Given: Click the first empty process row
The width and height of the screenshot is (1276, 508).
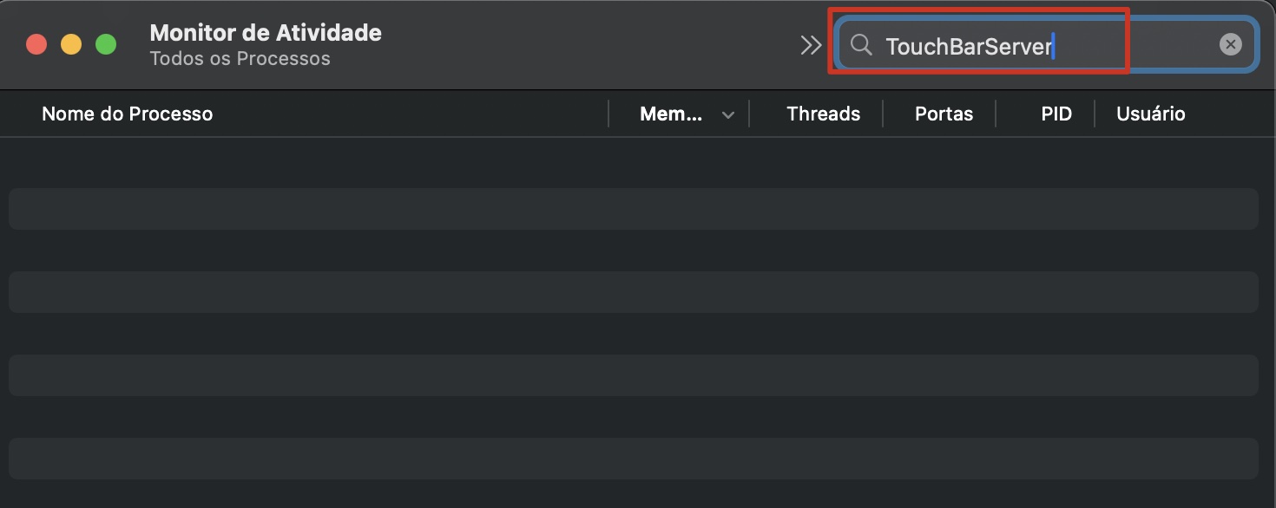Looking at the screenshot, I should click(x=633, y=208).
